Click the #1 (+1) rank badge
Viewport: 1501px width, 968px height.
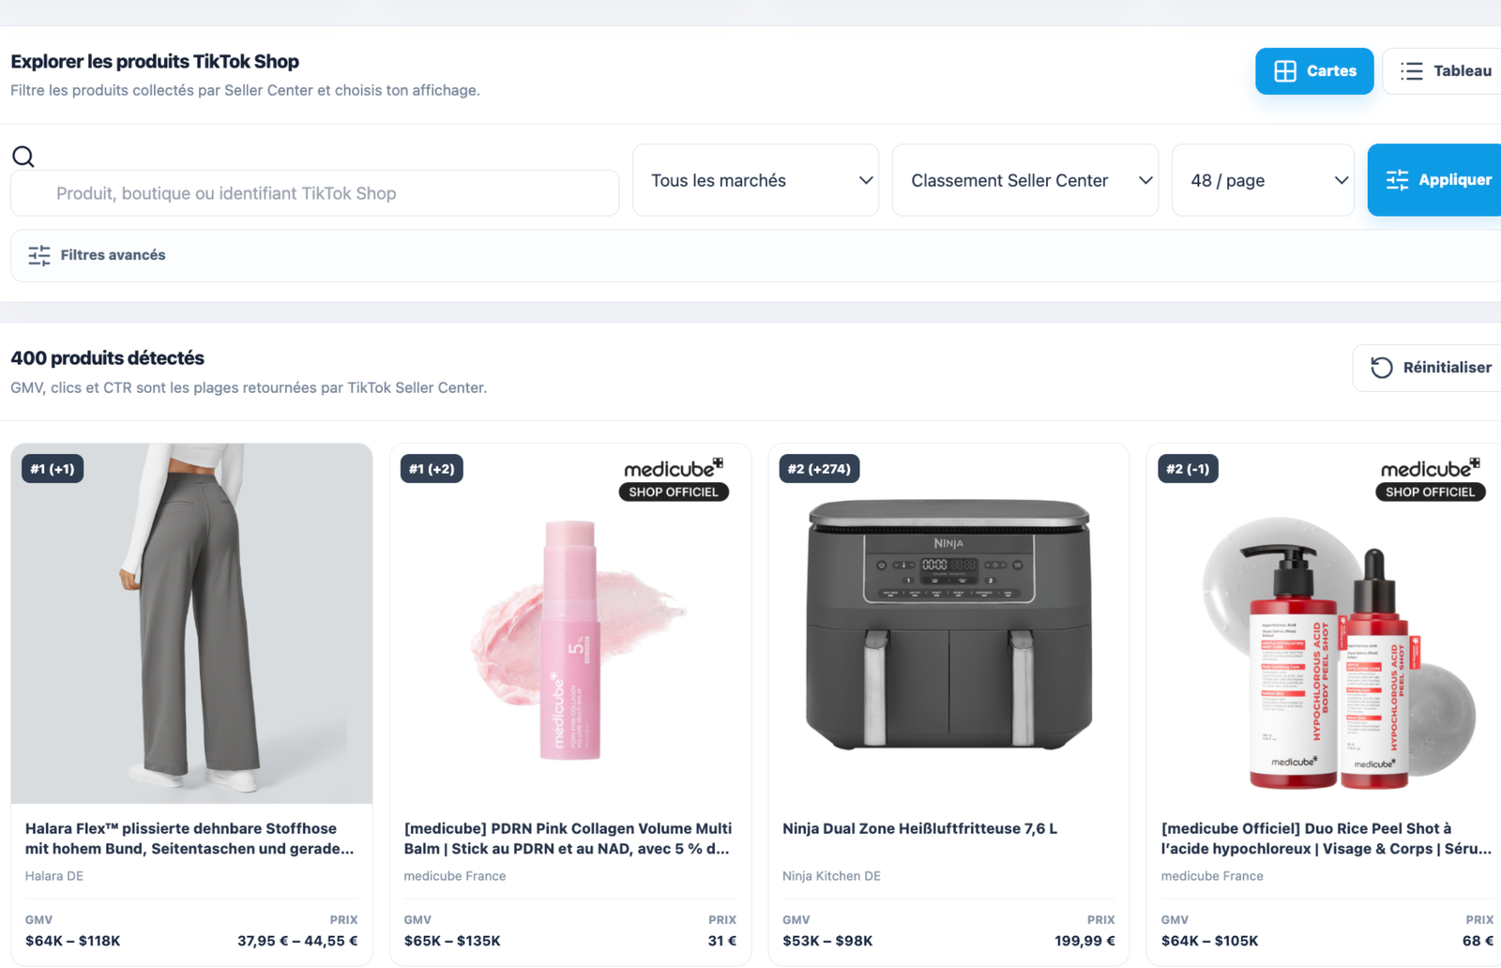tap(53, 469)
